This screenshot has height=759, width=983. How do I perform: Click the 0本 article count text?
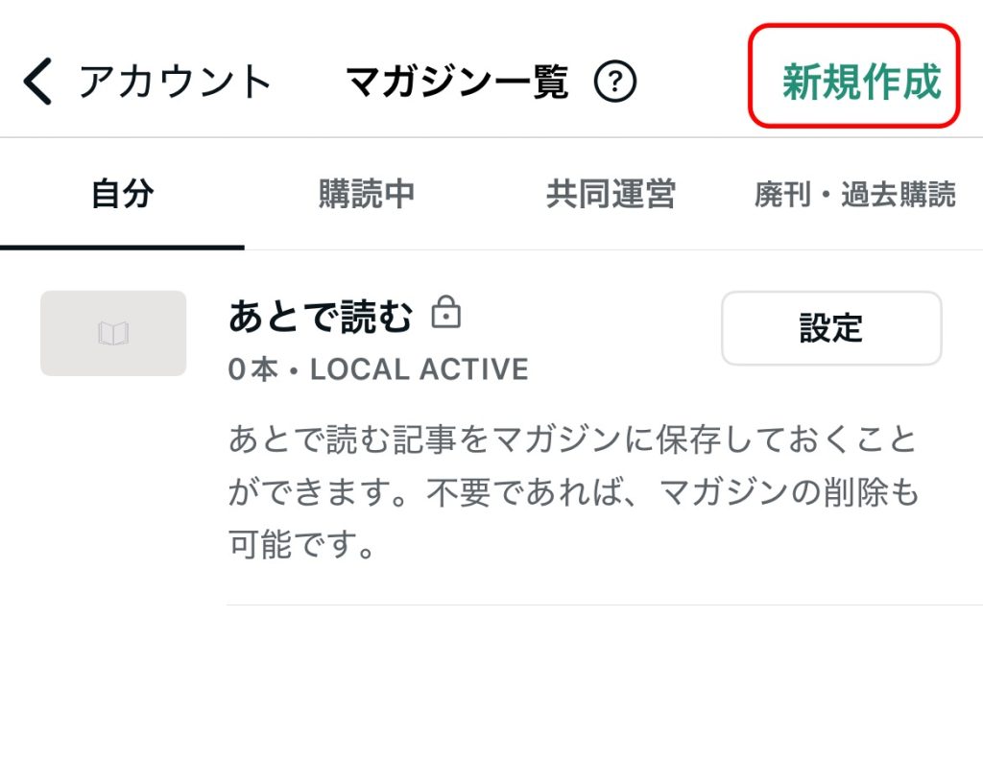[253, 369]
